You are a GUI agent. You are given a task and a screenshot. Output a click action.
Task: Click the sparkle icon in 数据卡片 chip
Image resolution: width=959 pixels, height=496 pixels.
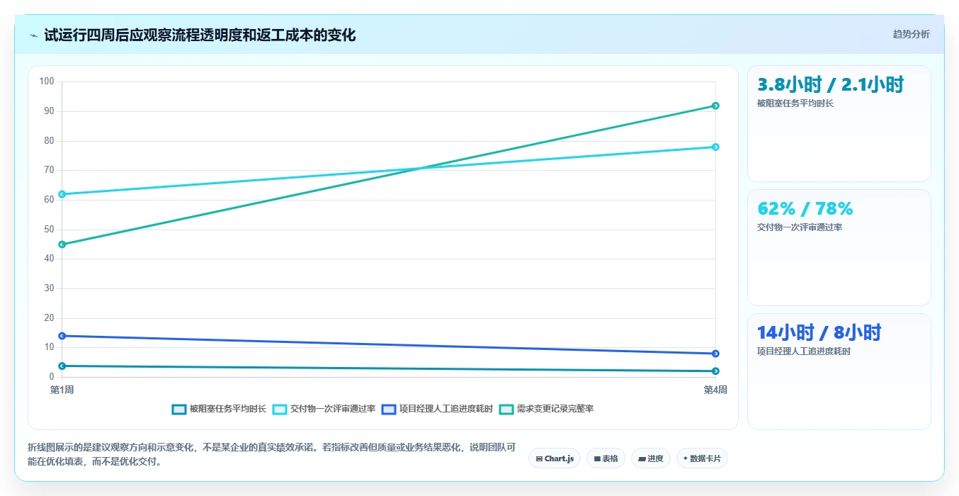[686, 458]
